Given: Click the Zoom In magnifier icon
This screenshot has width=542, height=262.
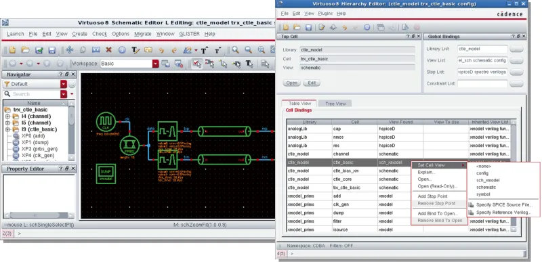Looking at the screenshot, I should click(235, 50).
